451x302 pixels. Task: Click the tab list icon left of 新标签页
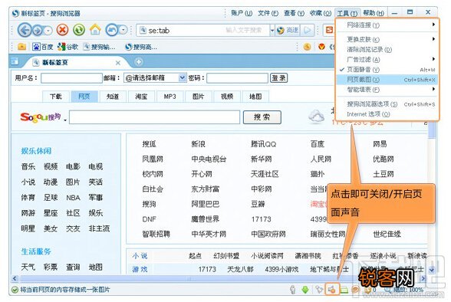click(x=15, y=61)
